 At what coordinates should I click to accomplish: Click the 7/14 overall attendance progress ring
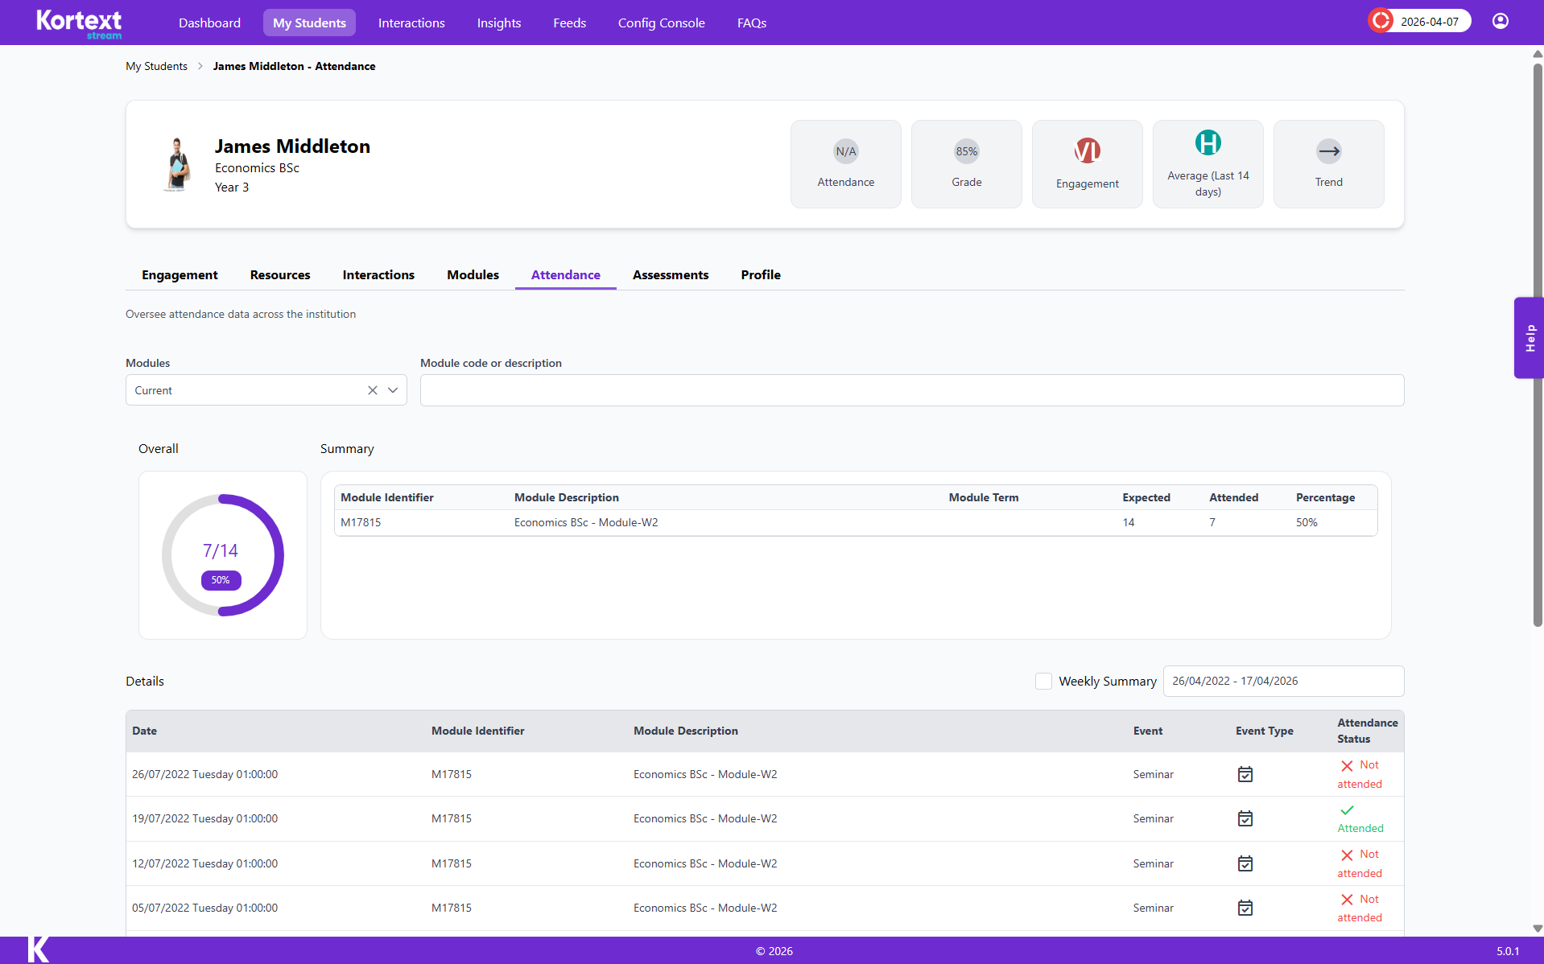click(x=222, y=555)
